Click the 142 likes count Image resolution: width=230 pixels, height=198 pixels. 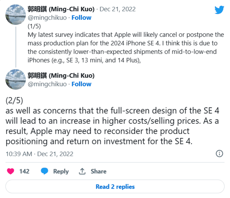(x=24, y=171)
